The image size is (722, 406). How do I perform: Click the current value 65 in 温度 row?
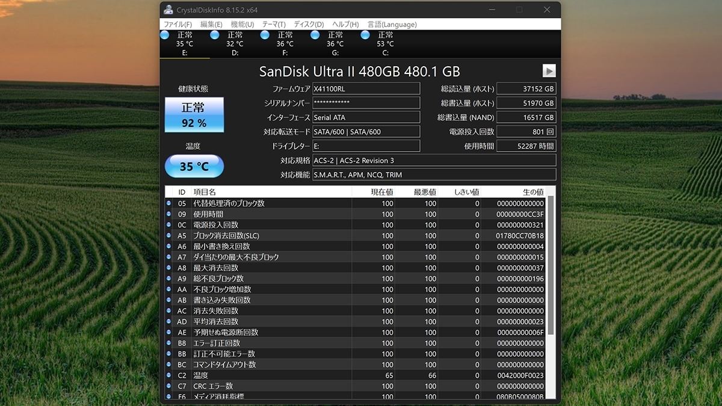pos(389,375)
